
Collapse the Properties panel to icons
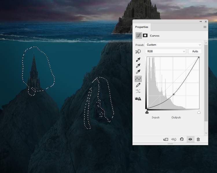pyautogui.click(x=201, y=22)
